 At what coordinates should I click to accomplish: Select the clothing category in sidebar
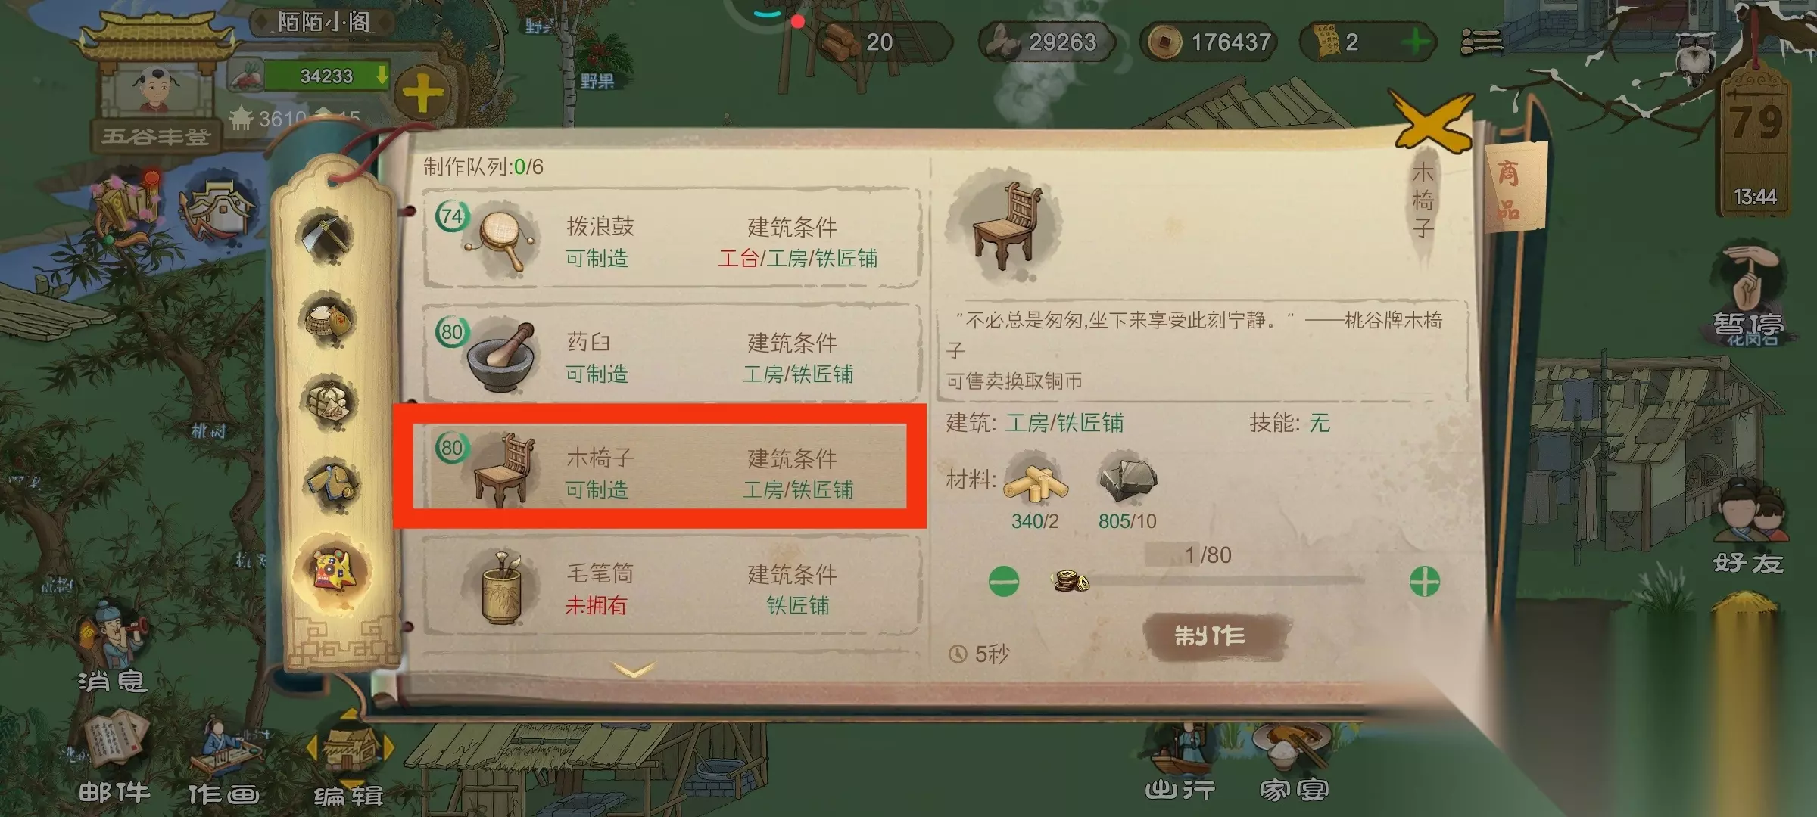(x=332, y=482)
